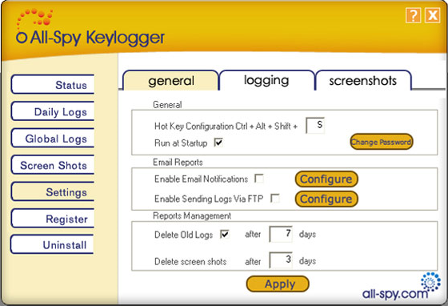
Task: Switch to the general tab
Action: point(171,81)
